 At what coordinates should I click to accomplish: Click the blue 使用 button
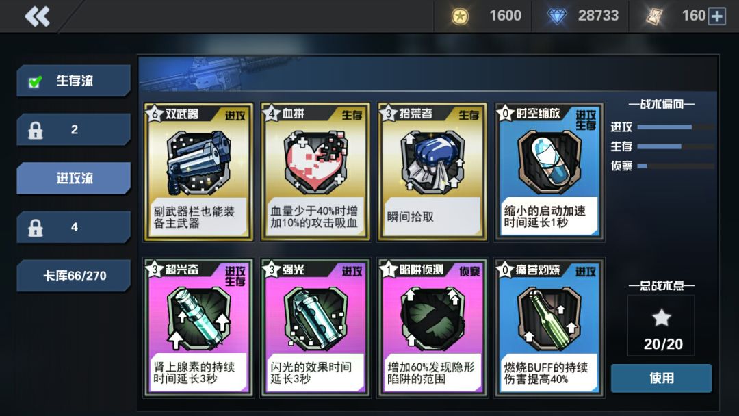click(661, 378)
